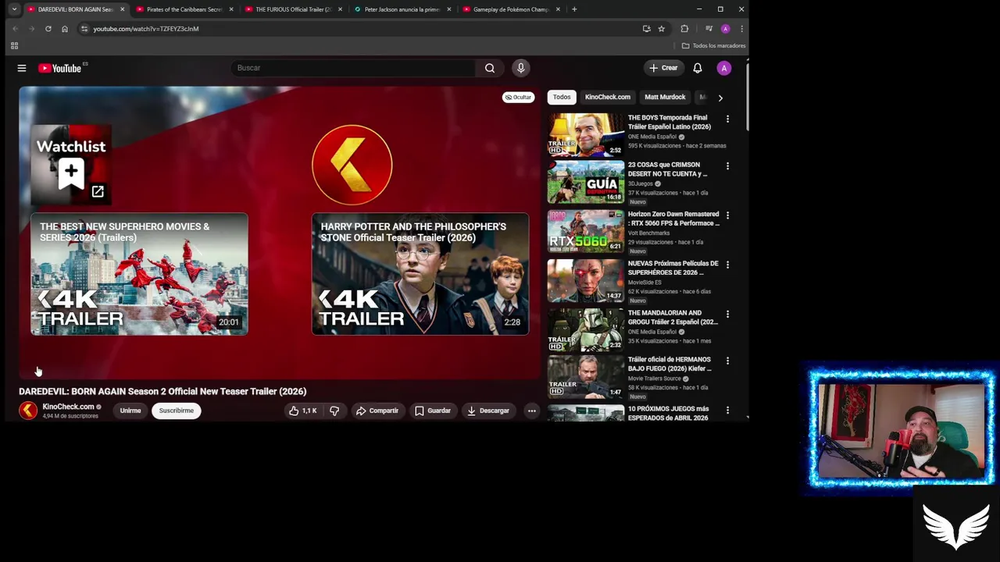
Task: Click the browser home button
Action: (x=65, y=29)
